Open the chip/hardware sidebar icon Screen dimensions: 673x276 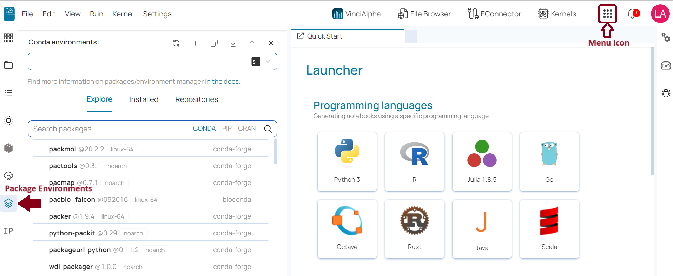8,120
